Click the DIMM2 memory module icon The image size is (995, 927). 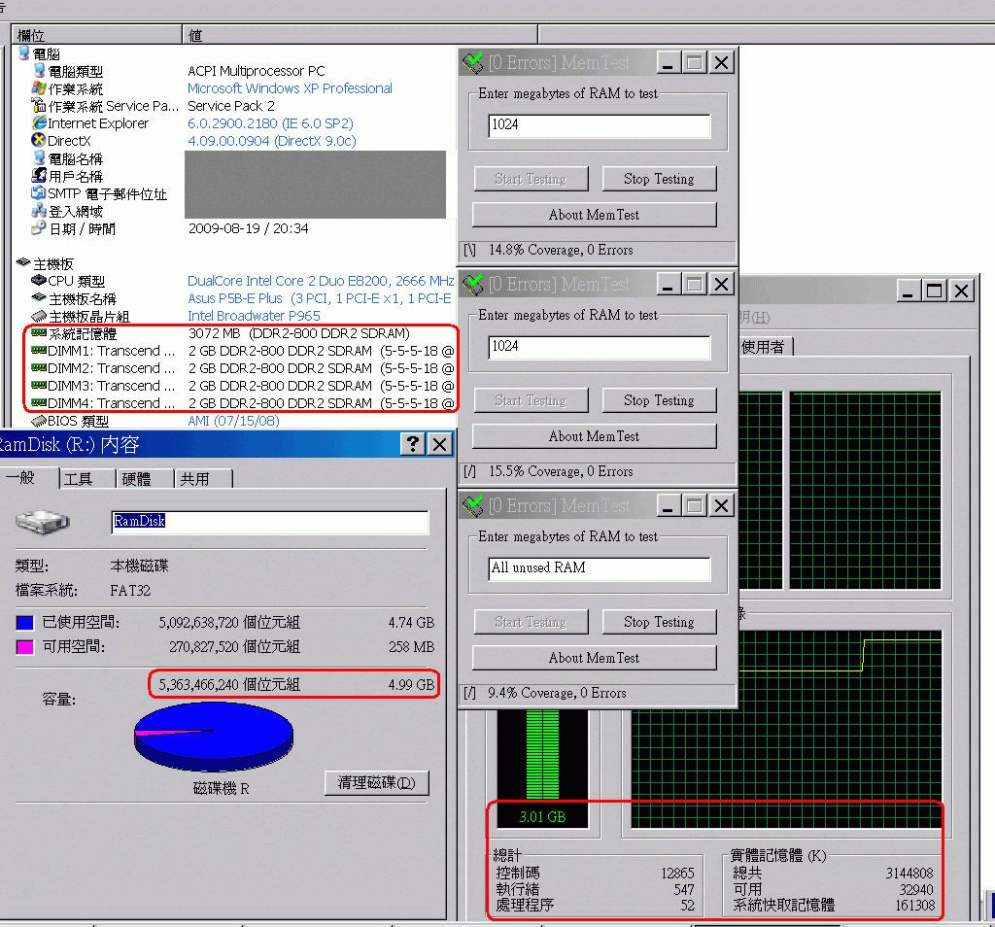(39, 368)
